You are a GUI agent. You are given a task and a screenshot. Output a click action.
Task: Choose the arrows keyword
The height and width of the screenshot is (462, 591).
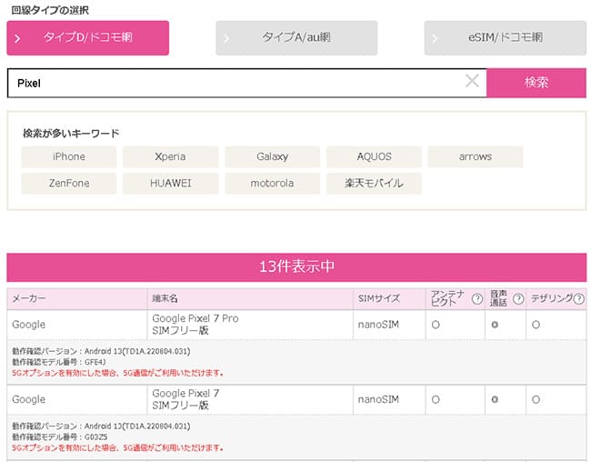[476, 156]
